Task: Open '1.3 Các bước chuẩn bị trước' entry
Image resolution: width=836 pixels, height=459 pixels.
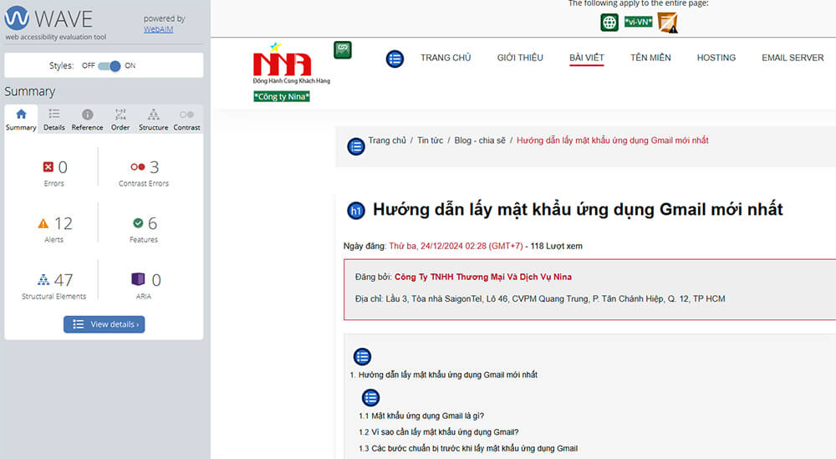Action: pyautogui.click(x=468, y=448)
